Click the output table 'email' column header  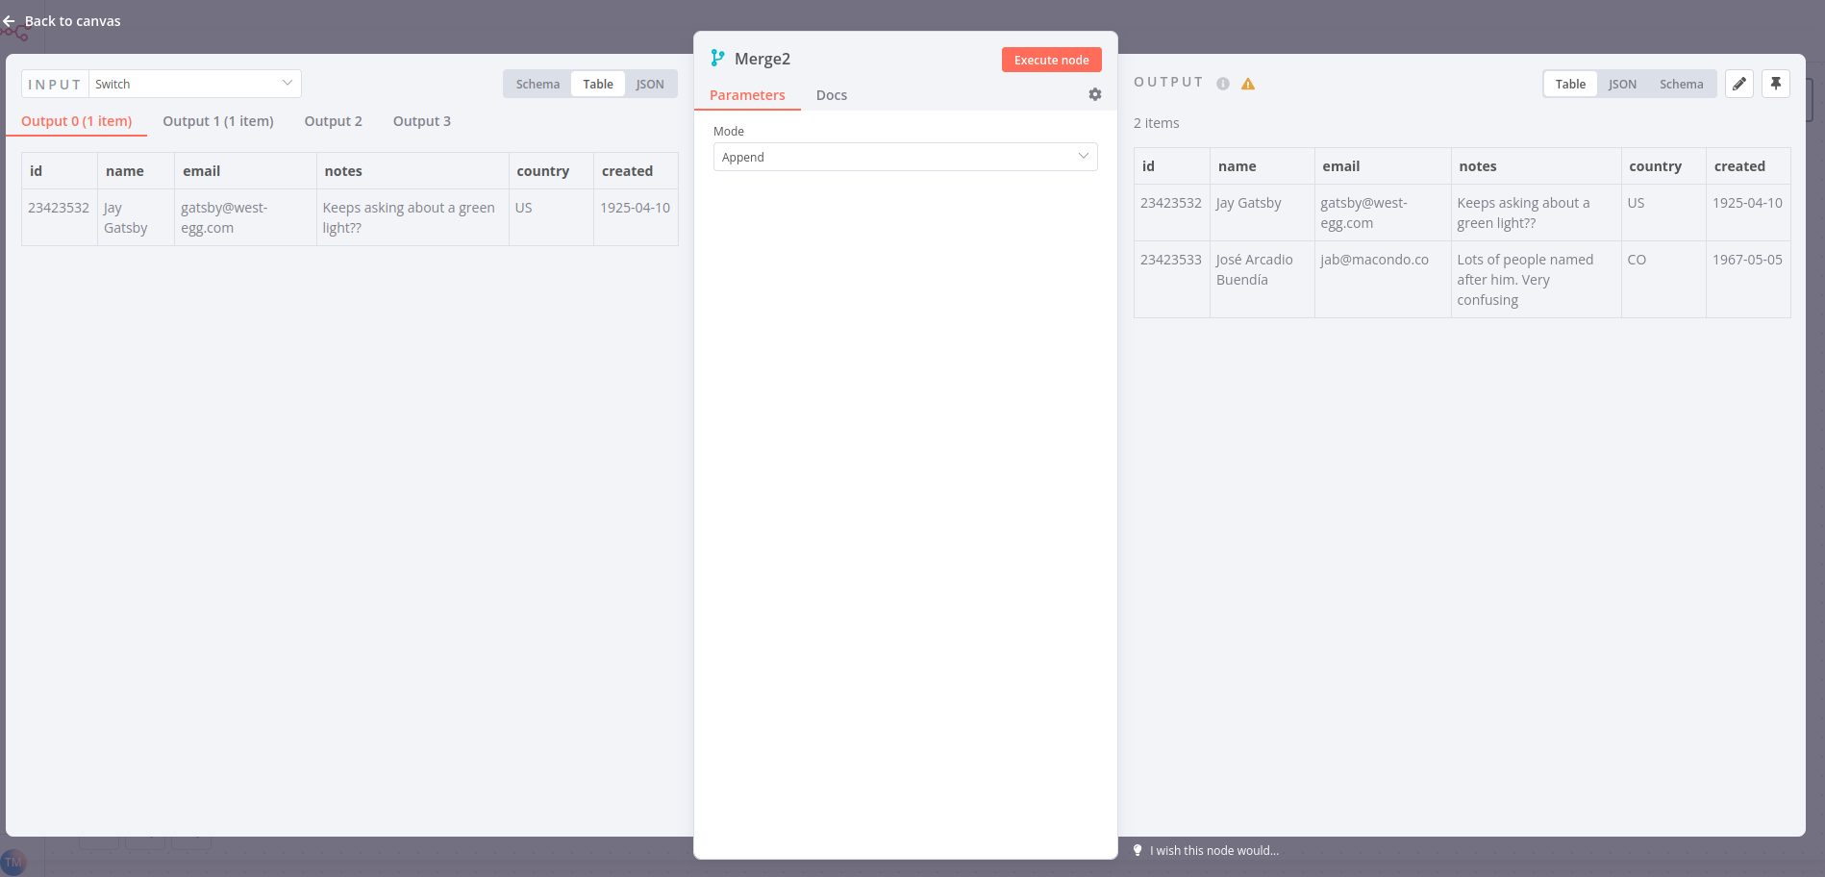1383,166
